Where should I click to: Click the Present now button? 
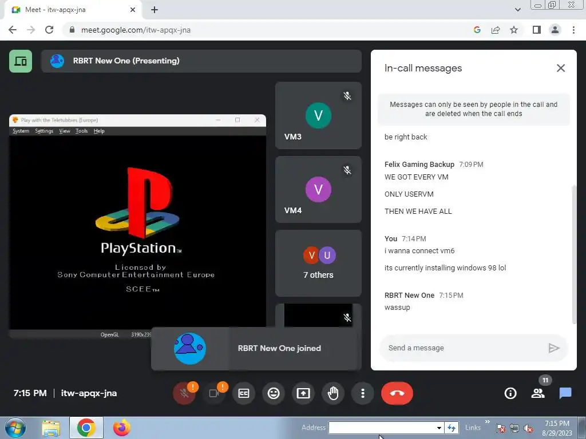[303, 393]
